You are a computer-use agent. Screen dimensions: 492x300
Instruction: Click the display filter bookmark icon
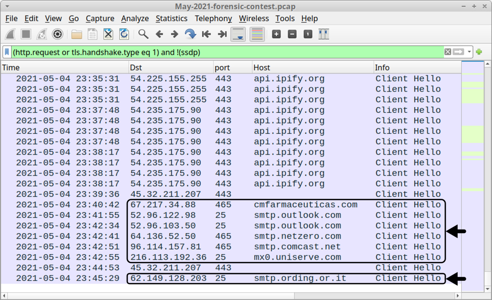point(7,52)
